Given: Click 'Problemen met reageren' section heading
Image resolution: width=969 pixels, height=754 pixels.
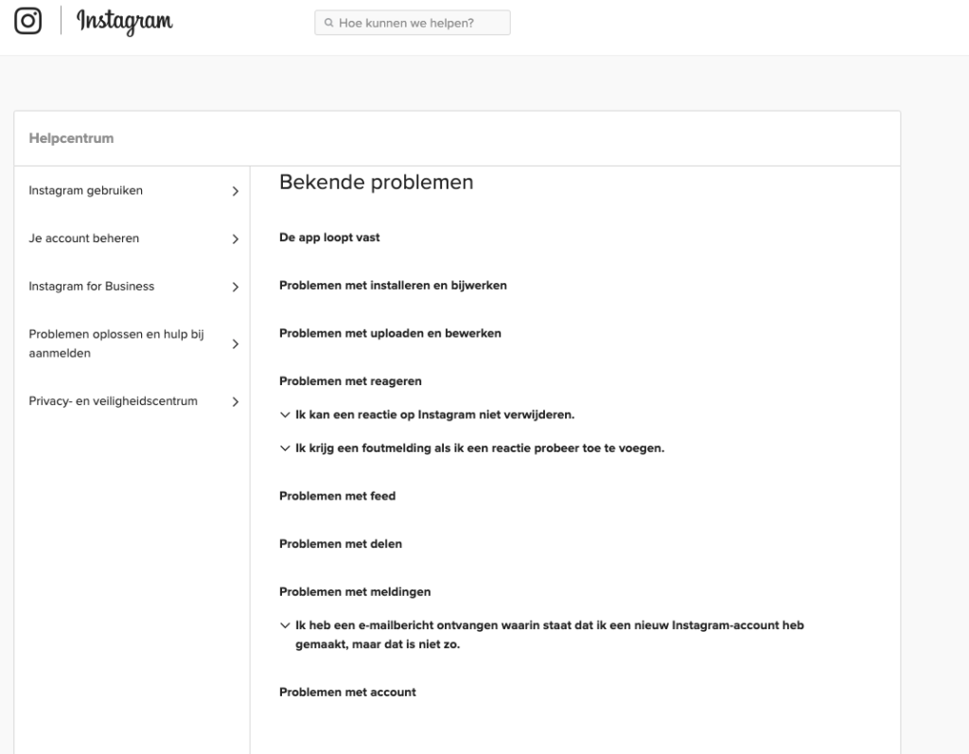Looking at the screenshot, I should 350,381.
